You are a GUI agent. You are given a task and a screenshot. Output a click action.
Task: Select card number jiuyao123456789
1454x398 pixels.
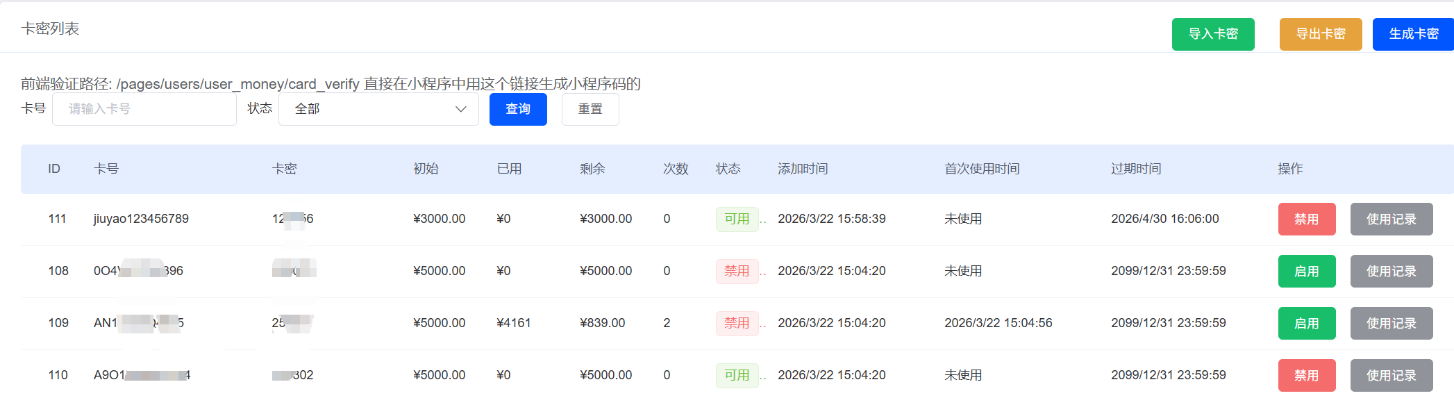pyautogui.click(x=141, y=219)
